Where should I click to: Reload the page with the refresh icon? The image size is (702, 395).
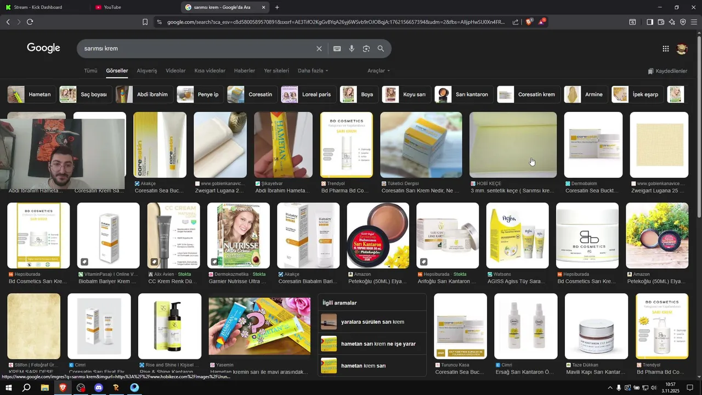(x=30, y=22)
